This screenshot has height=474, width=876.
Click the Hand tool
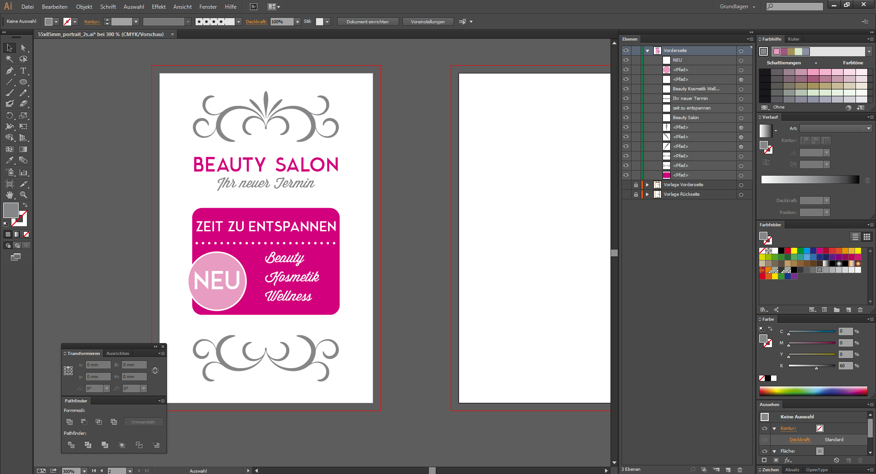tap(10, 195)
